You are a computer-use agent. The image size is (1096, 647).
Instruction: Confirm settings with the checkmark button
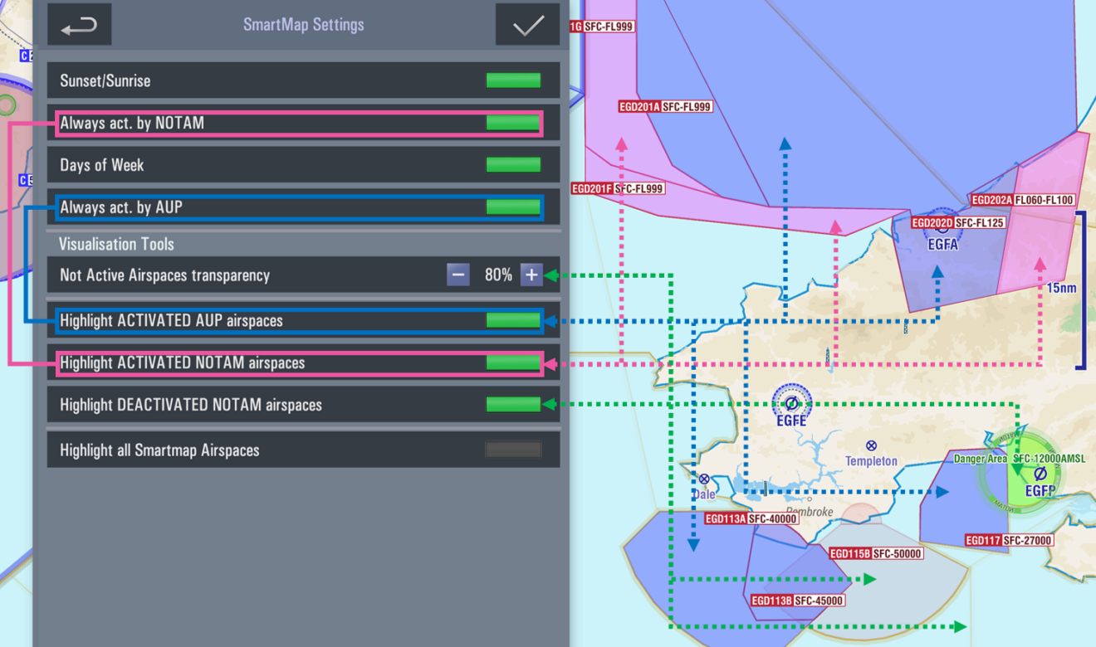click(x=527, y=25)
